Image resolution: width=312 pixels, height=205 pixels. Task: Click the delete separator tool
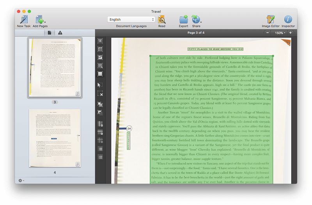100,140
